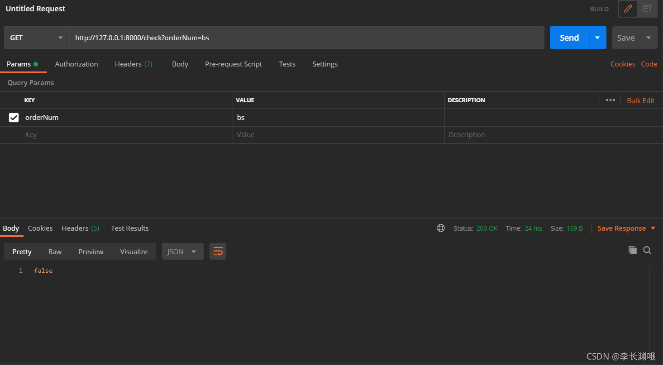Switch to Raw response view
The image size is (663, 365).
tap(55, 251)
